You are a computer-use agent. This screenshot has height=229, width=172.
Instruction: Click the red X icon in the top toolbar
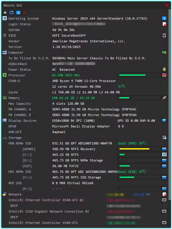pos(25,12)
